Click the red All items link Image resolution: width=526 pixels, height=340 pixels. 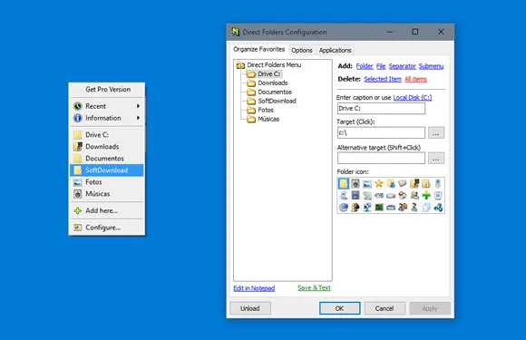415,79
